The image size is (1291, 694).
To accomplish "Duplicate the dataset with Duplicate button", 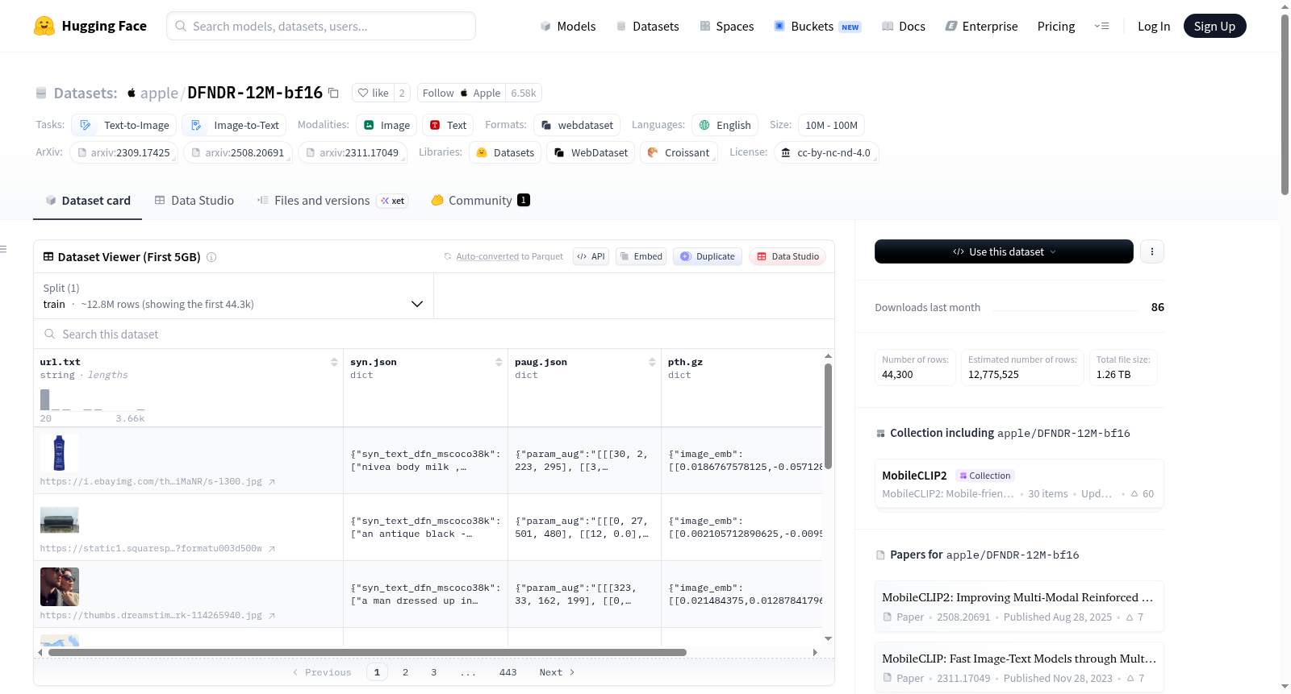I will coord(708,256).
